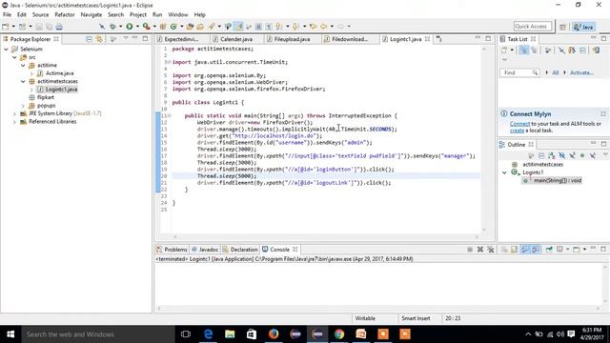Image resolution: width=610 pixels, height=343 pixels.
Task: Click the Debug bug icon in toolbar
Action: coord(112,27)
